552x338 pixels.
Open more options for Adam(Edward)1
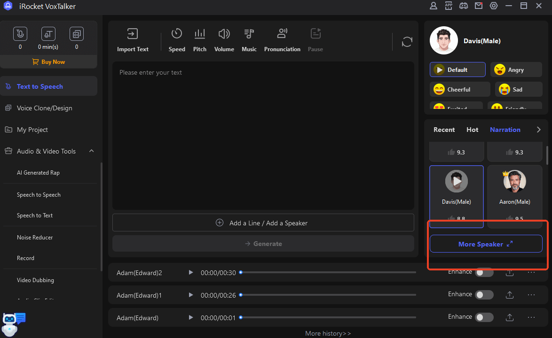coord(531,295)
